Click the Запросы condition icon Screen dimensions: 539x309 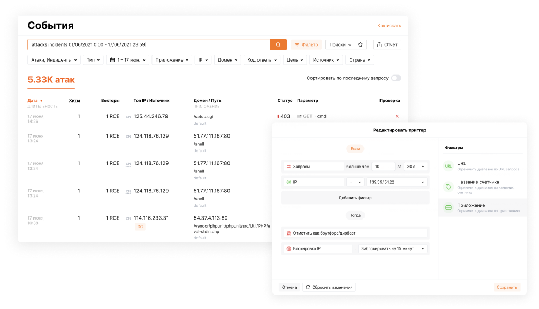[x=289, y=167]
